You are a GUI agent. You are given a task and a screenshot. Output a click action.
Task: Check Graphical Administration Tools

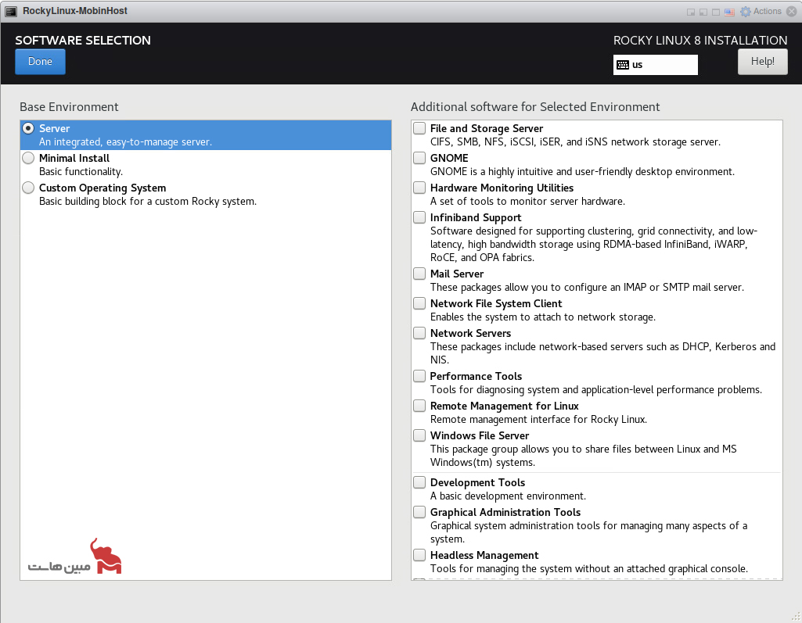pos(419,511)
